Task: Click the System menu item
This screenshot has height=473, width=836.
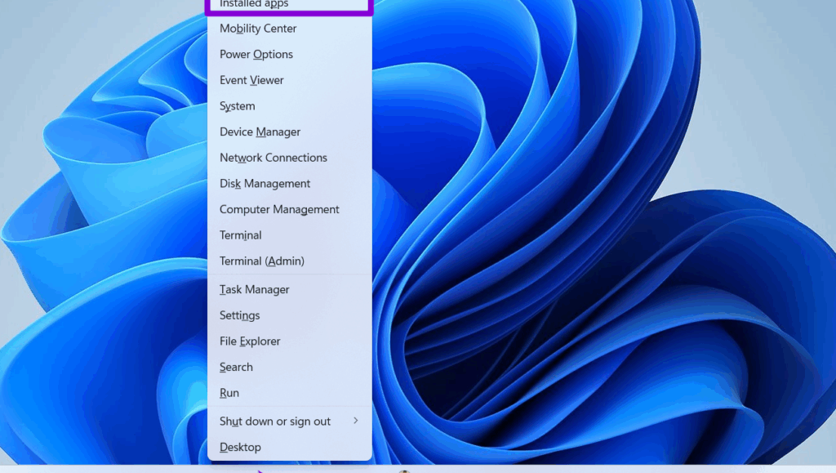Action: [x=238, y=106]
